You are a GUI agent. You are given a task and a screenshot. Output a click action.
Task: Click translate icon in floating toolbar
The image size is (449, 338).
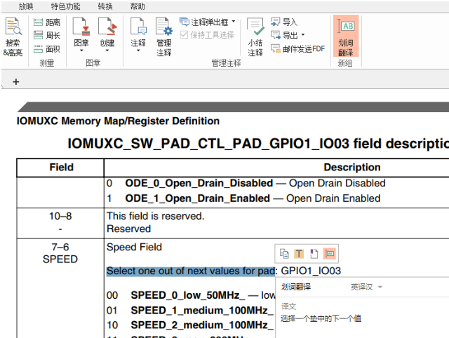click(x=330, y=254)
